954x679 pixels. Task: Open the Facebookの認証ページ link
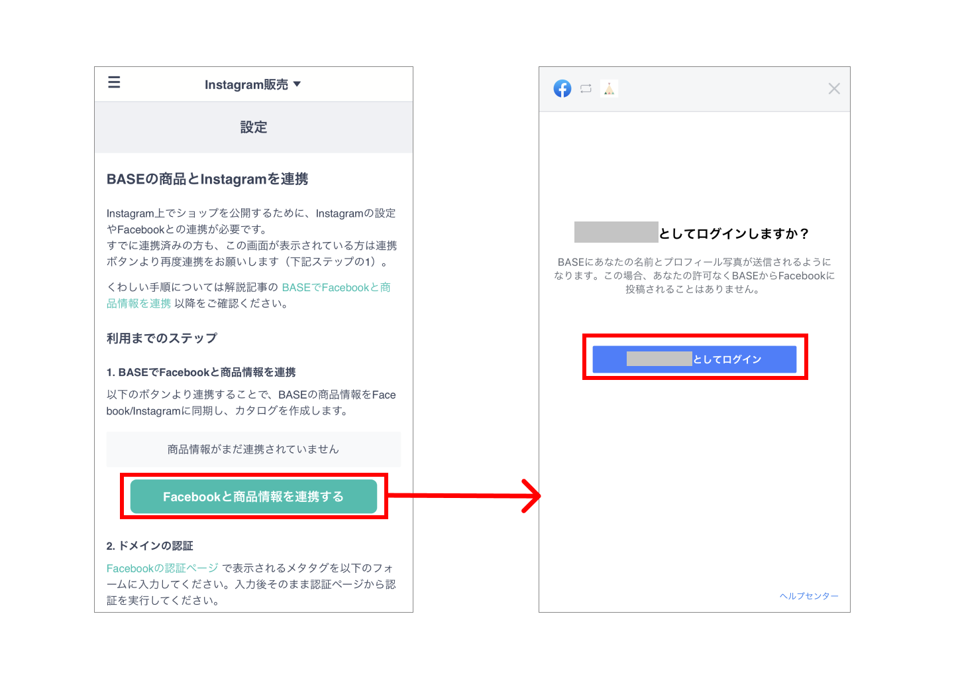(162, 568)
